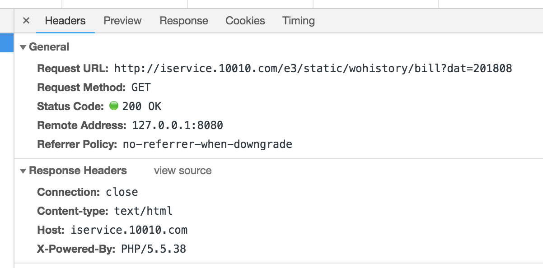Open the Timing tab
This screenshot has height=268, width=543.
299,21
